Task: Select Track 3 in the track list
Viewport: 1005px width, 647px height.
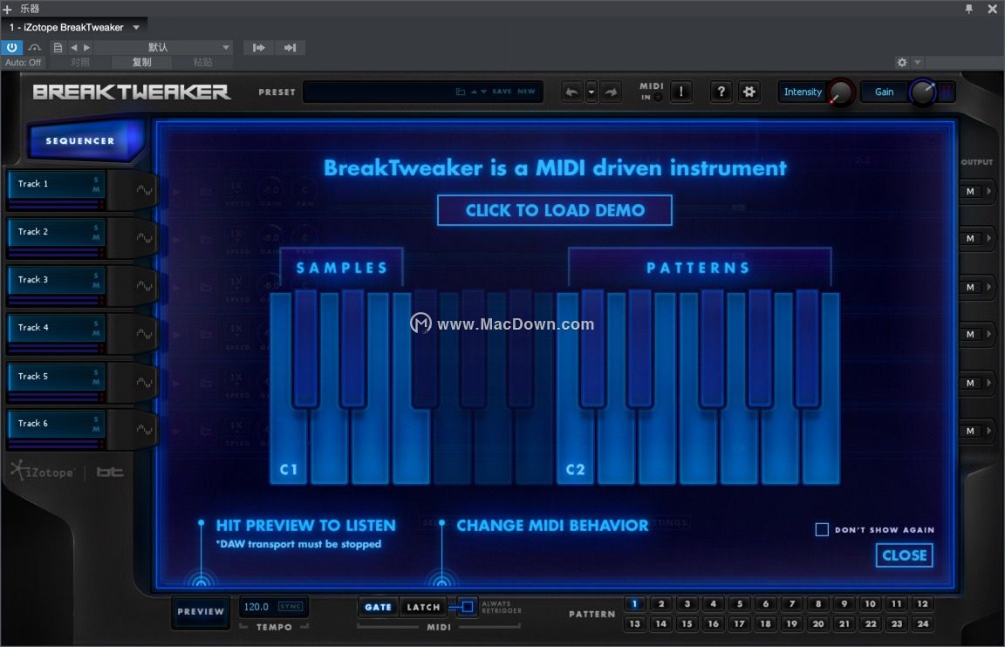Action: tap(55, 282)
